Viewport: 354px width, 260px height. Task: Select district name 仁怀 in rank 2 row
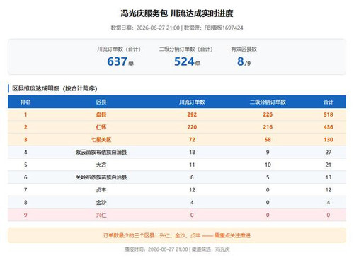coord(101,127)
